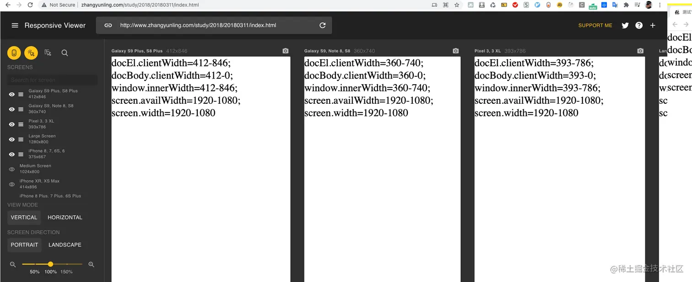Take a screenshot of the Pixel 3, 3 XL screen

pyautogui.click(x=640, y=51)
